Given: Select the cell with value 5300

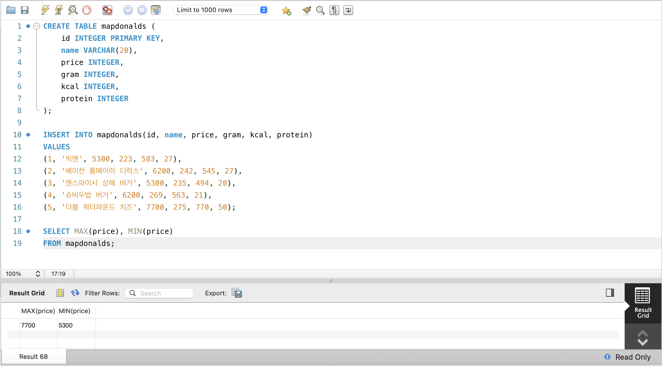Looking at the screenshot, I should click(x=76, y=325).
